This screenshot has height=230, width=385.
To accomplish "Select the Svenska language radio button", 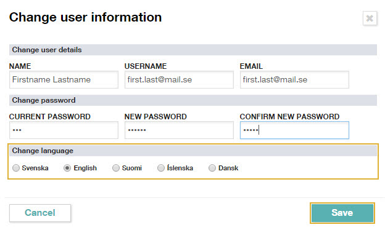I will tap(16, 168).
